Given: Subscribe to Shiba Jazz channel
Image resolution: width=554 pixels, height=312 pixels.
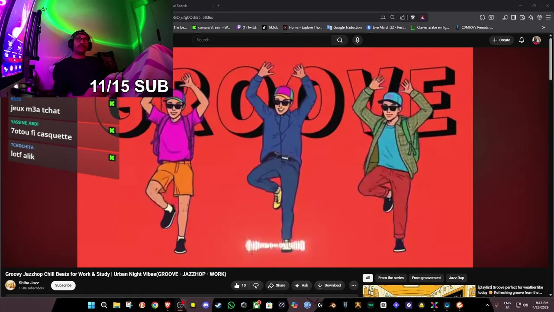Looking at the screenshot, I should pos(63,285).
